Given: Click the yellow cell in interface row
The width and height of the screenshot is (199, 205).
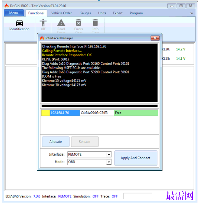Looking at the screenshot, I should [x=46, y=113].
